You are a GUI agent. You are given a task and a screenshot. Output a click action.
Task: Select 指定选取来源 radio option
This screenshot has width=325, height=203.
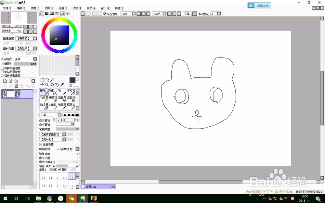[2, 76]
